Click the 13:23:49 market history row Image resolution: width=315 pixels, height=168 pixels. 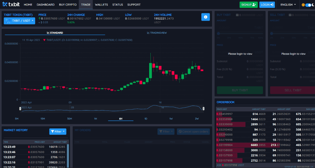[35, 147]
